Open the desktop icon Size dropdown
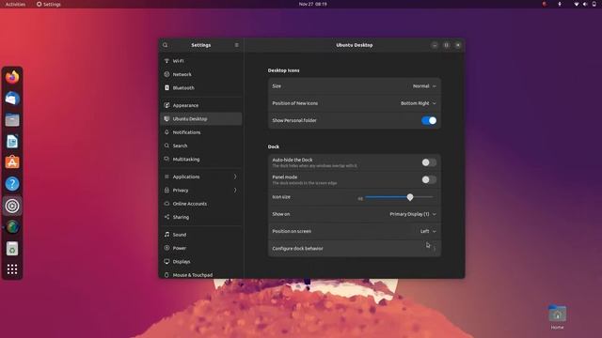The height and width of the screenshot is (338, 602). (424, 86)
